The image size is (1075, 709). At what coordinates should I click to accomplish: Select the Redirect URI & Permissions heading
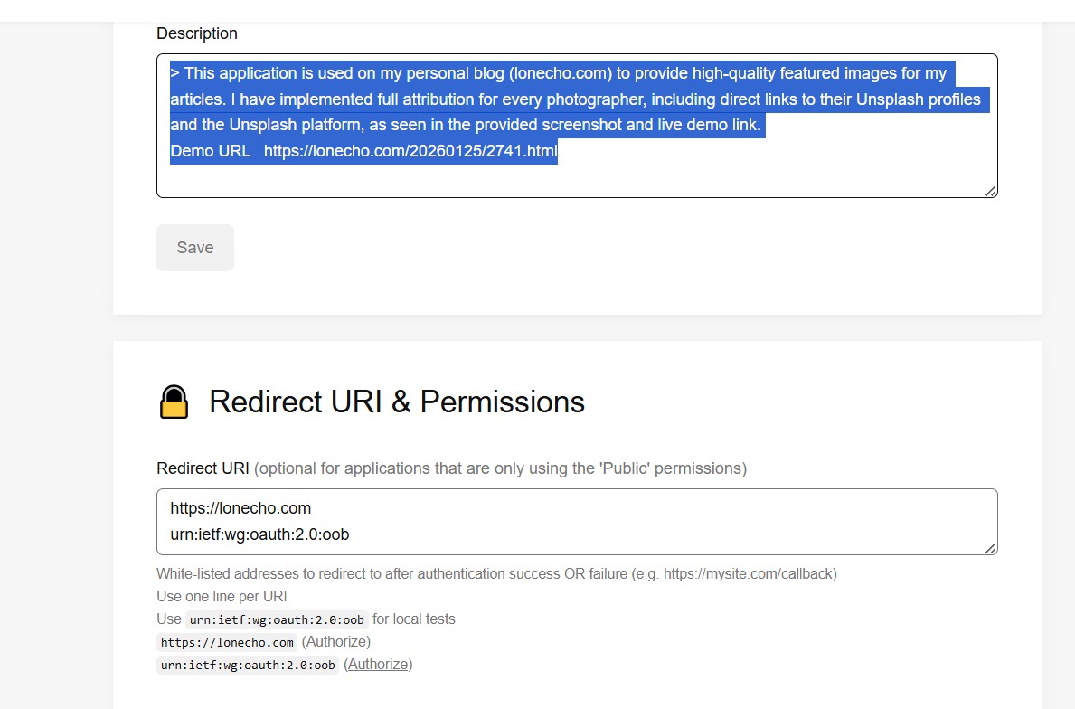click(397, 402)
